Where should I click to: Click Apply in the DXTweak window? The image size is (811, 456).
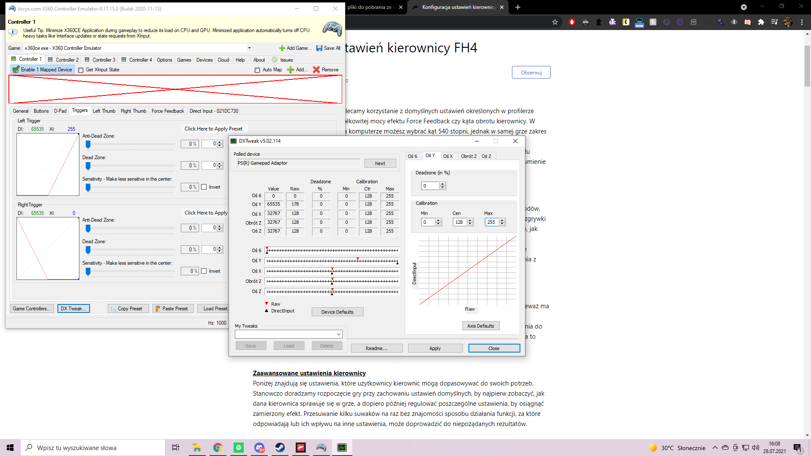[435, 348]
